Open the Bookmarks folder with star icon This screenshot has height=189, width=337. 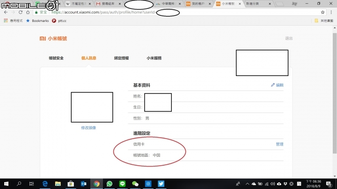tap(37, 21)
